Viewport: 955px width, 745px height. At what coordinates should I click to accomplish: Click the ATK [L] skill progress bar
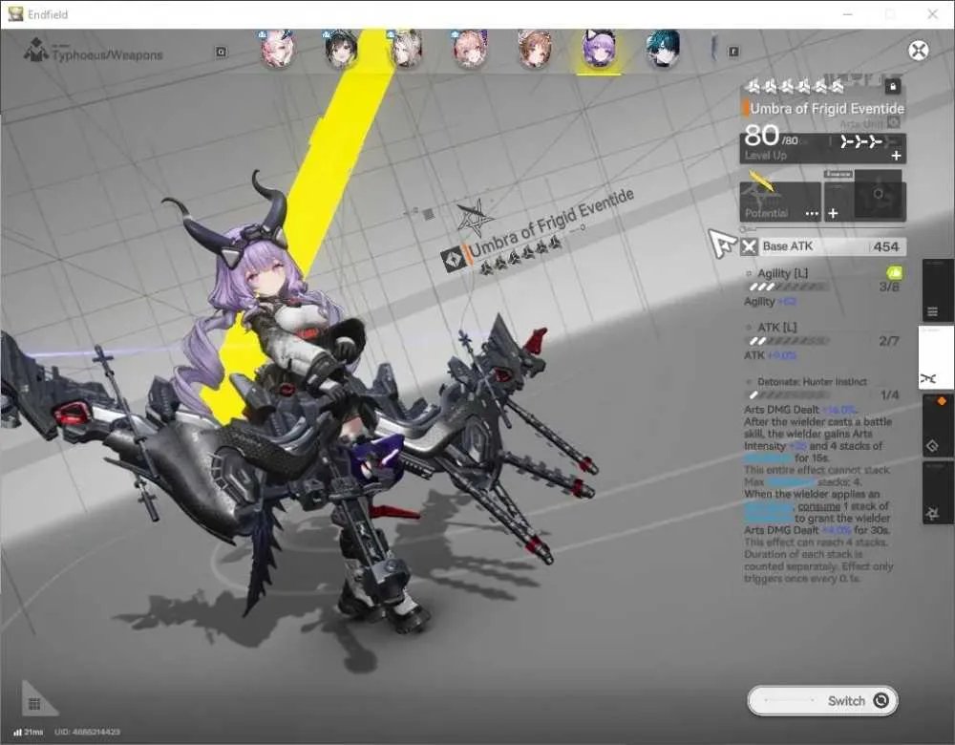(x=788, y=341)
